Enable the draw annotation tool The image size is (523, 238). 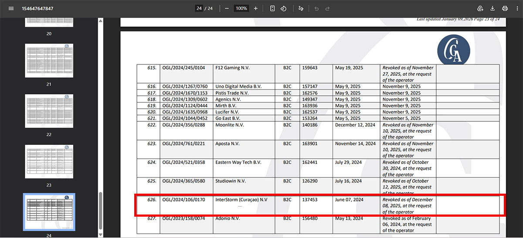(x=301, y=9)
